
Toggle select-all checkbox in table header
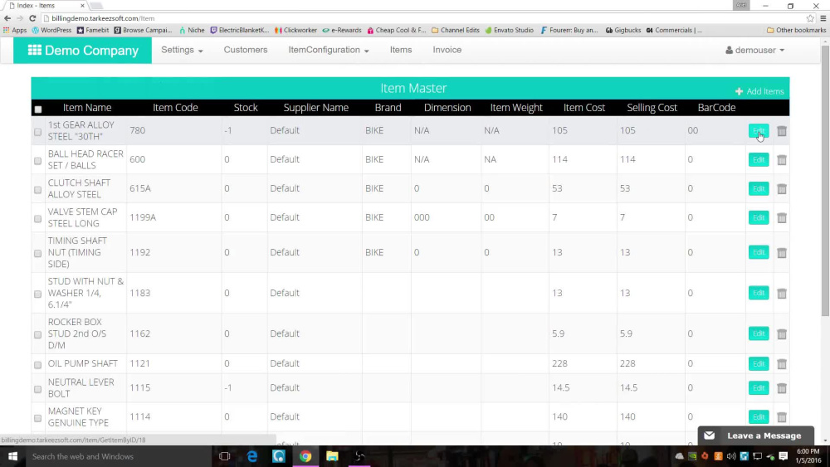(38, 109)
